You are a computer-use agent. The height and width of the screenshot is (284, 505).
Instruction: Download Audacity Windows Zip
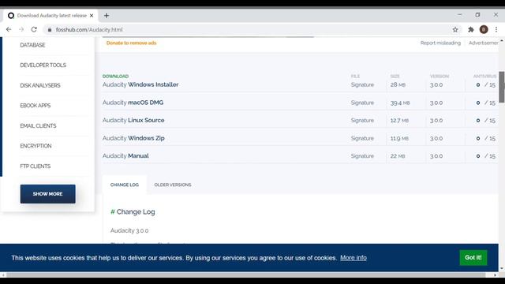pyautogui.click(x=133, y=138)
